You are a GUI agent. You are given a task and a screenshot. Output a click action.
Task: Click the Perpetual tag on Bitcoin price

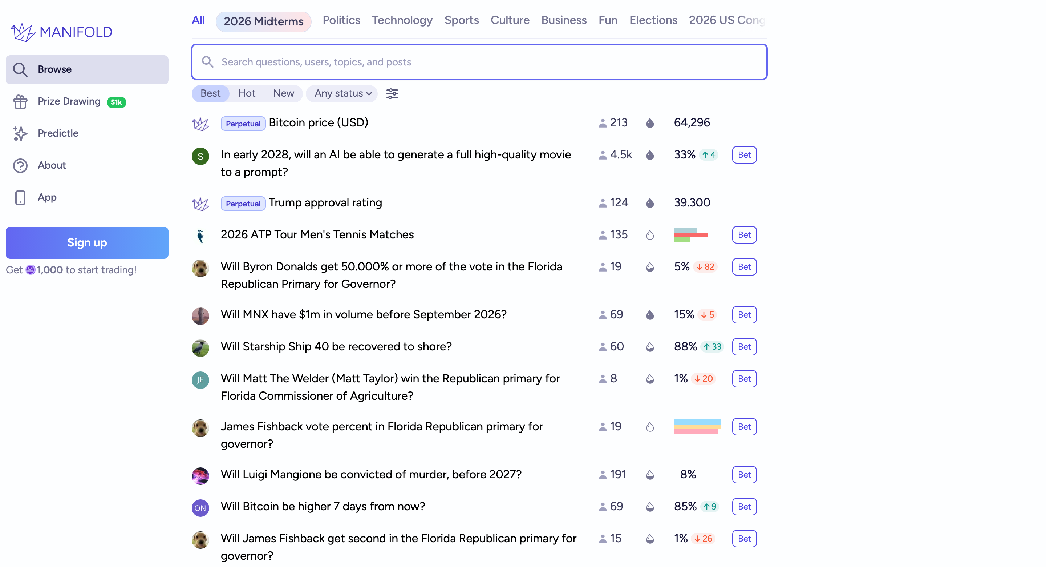[x=243, y=124]
